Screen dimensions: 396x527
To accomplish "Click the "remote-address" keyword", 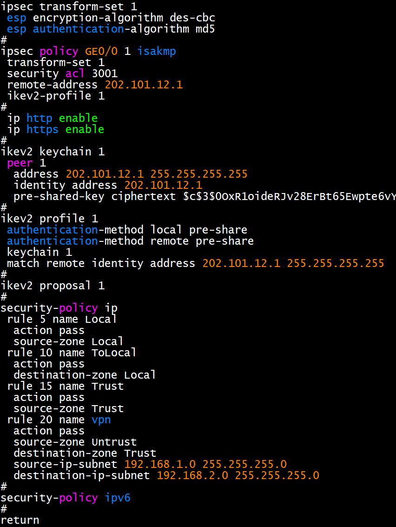I will tap(53, 85).
